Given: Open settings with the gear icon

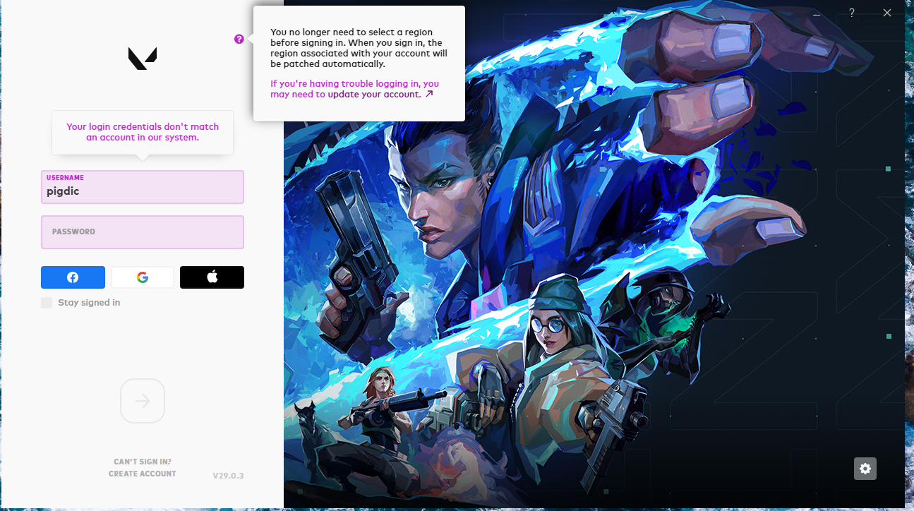Looking at the screenshot, I should pos(865,469).
